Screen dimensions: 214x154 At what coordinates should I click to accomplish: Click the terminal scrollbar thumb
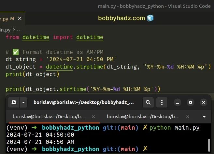pos(209,145)
